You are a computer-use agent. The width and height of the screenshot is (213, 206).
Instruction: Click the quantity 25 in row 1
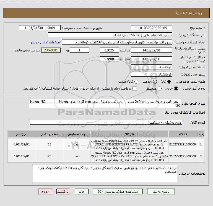50,144
